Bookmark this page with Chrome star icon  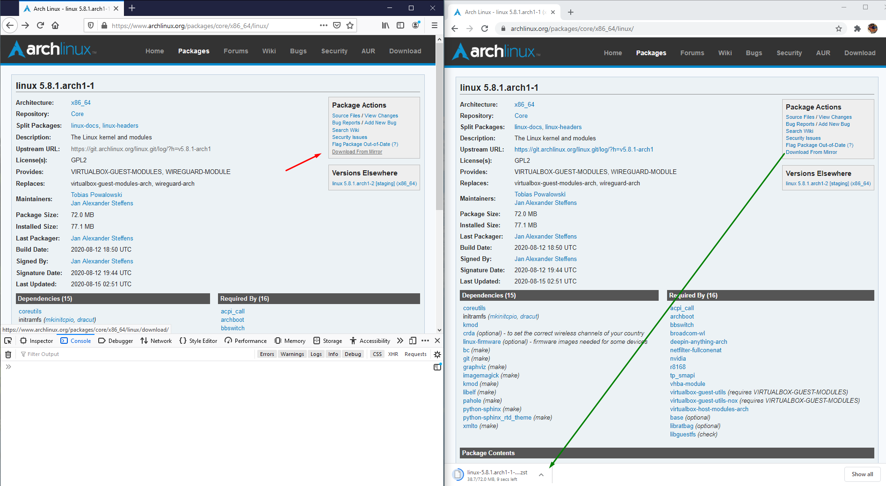pyautogui.click(x=839, y=29)
